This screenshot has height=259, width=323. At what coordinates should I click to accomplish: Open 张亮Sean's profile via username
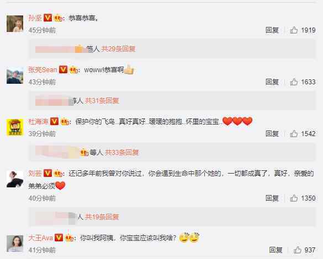point(43,70)
